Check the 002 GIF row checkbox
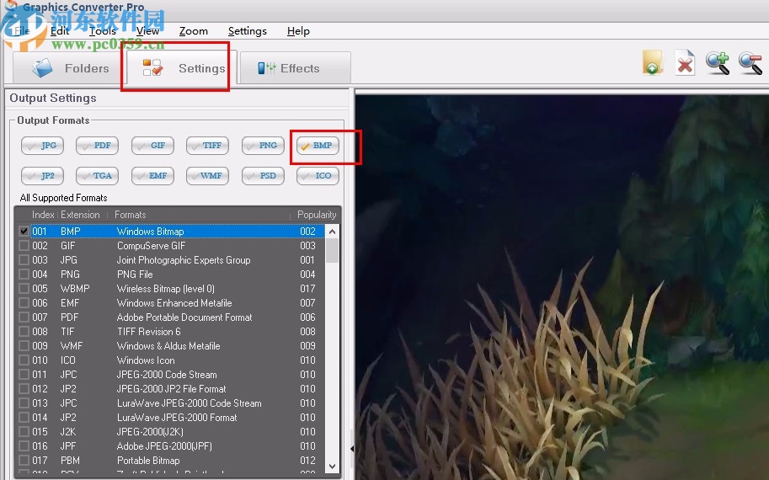Screen dimensions: 769x480 [24, 245]
